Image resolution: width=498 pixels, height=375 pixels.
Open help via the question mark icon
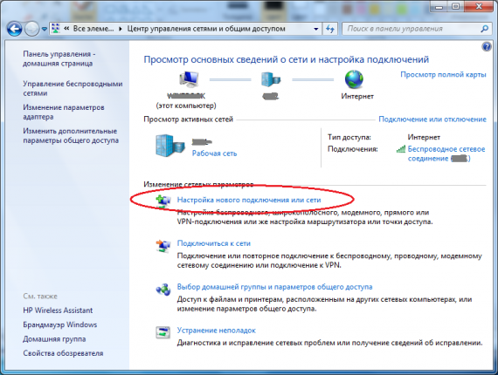coord(487,47)
